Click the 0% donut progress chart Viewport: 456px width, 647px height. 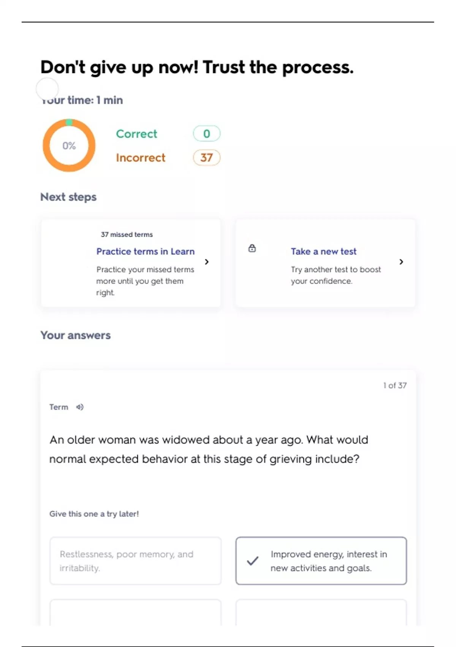(x=69, y=145)
